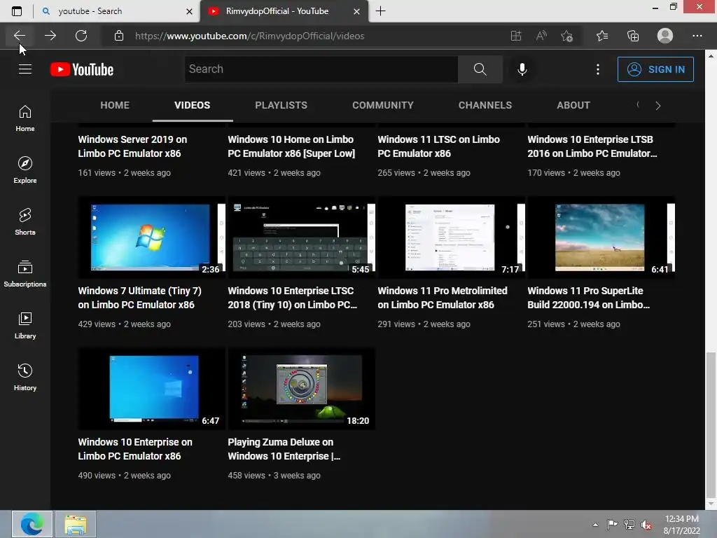Image resolution: width=717 pixels, height=538 pixels.
Task: Open YouTube settings three-dot menu
Action: 598,69
